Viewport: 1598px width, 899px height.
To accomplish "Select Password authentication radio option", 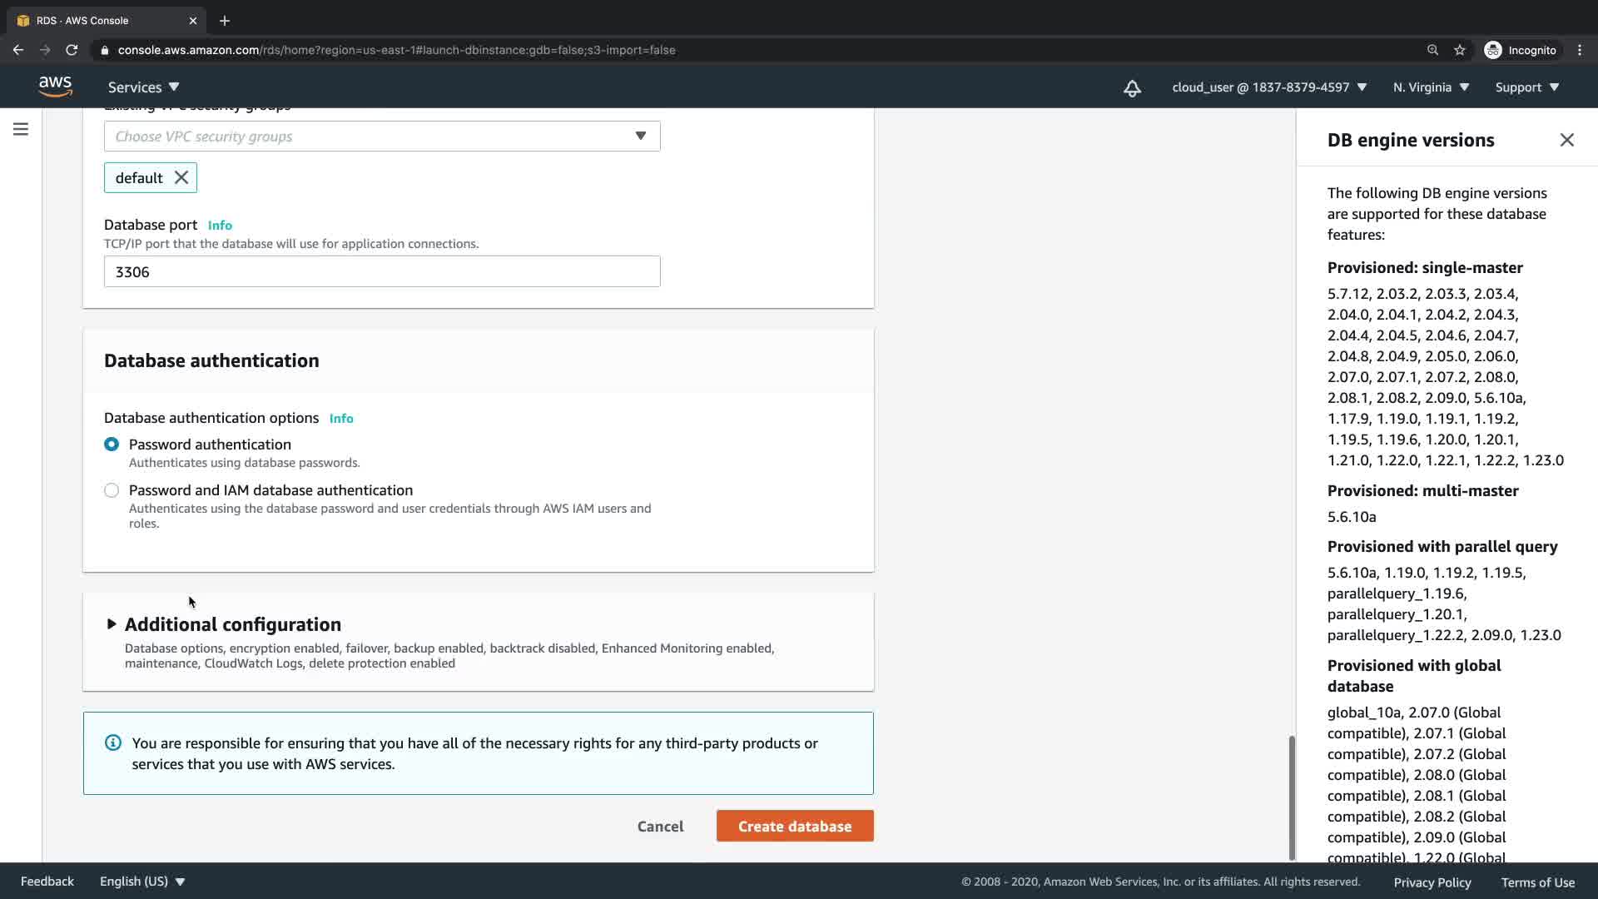I will pos(112,445).
